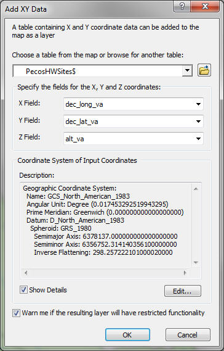This screenshot has width=224, height=351.
Task: Click the vertical scrollbar track in description
Action: (196, 226)
